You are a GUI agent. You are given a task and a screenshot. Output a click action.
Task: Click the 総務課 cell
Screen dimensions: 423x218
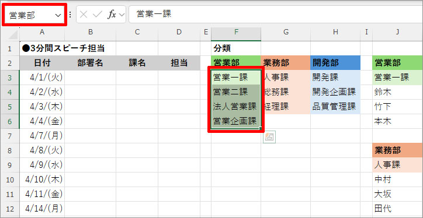286,92
